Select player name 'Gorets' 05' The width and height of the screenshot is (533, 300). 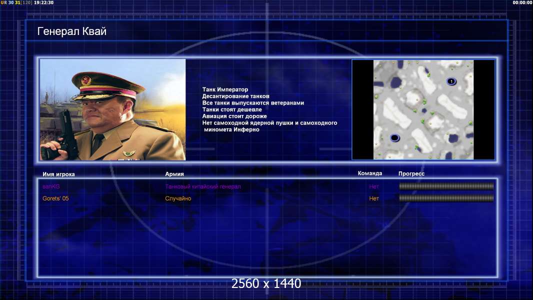(x=55, y=198)
